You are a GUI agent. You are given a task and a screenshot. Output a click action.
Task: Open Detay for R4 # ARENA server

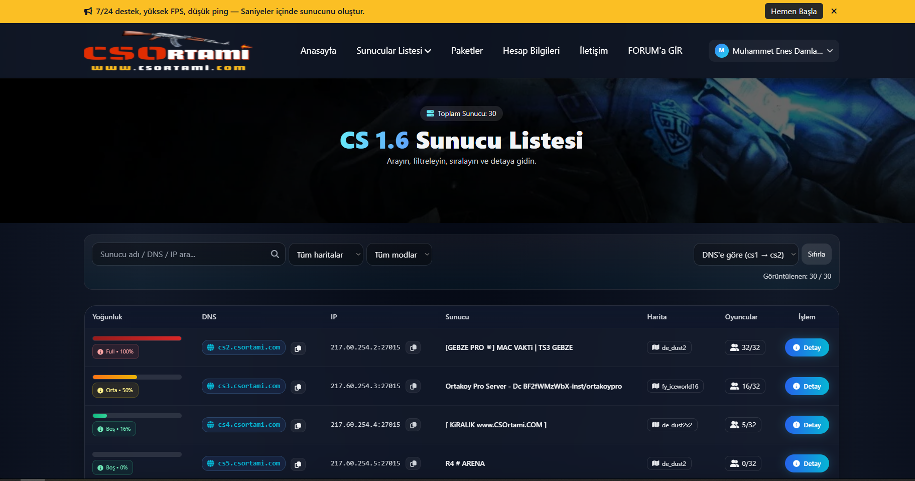coord(807,463)
